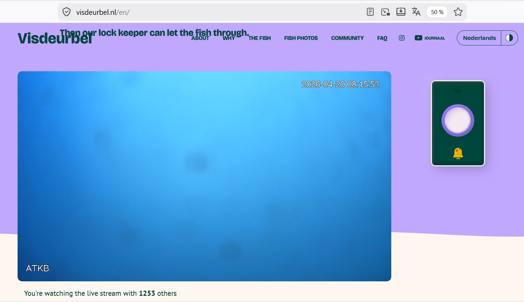This screenshot has width=524, height=302.
Task: Click the underwater live stream video
Action: pos(204,176)
